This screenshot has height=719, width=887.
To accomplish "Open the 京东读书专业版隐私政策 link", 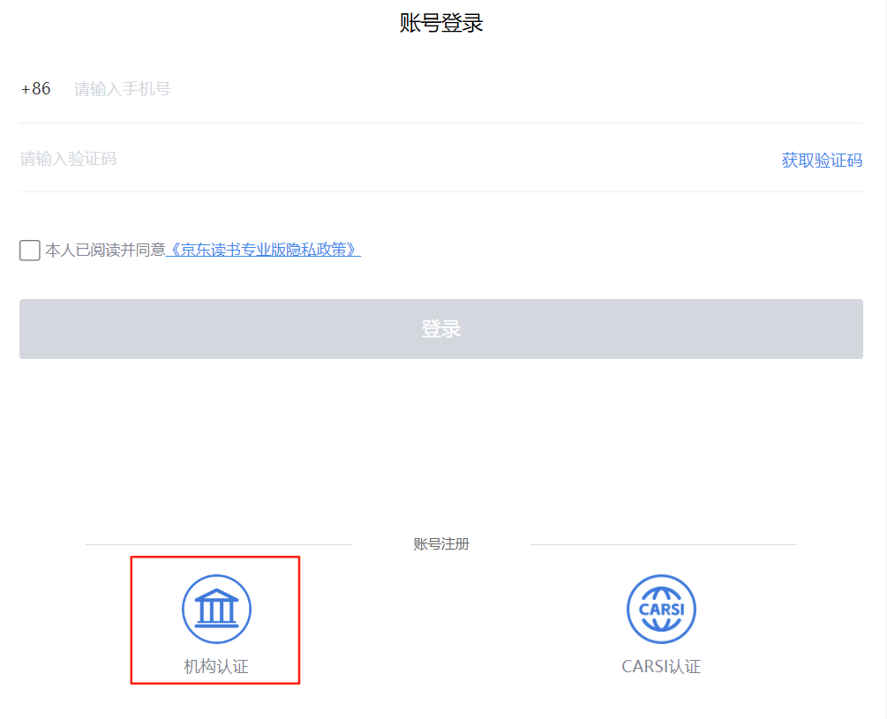I will [x=264, y=250].
